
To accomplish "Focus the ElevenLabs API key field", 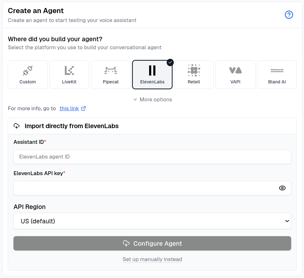I will pyautogui.click(x=152, y=188).
